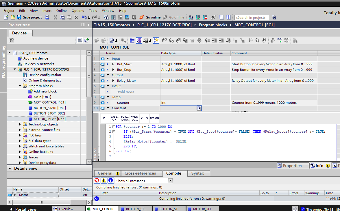340x211 pixels.
Task: Outdent the selected code lines
Action: pos(221,40)
